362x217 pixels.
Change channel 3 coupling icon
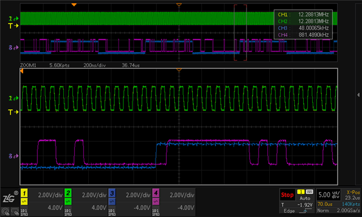(x=112, y=202)
